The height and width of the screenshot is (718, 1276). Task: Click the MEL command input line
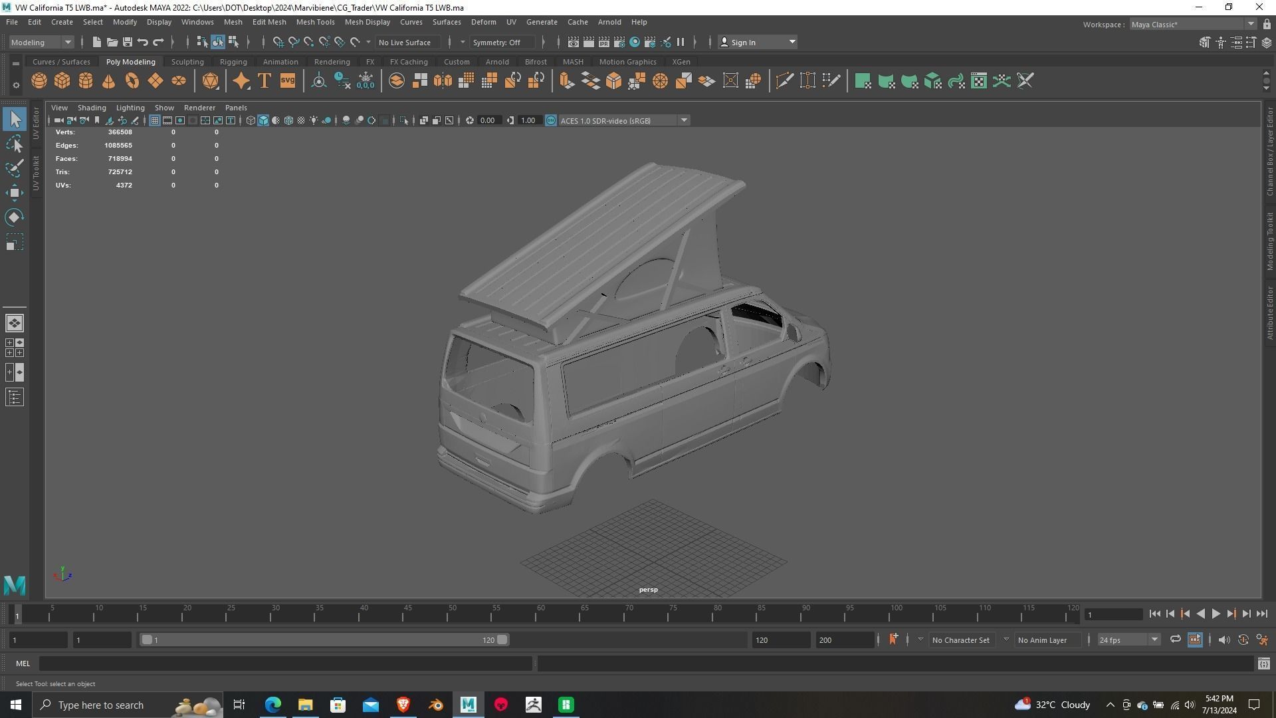click(x=286, y=663)
